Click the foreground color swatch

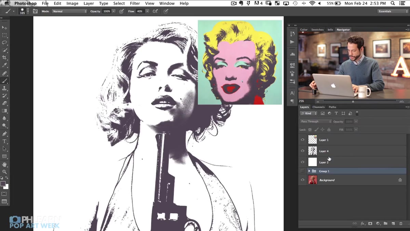tap(3, 184)
